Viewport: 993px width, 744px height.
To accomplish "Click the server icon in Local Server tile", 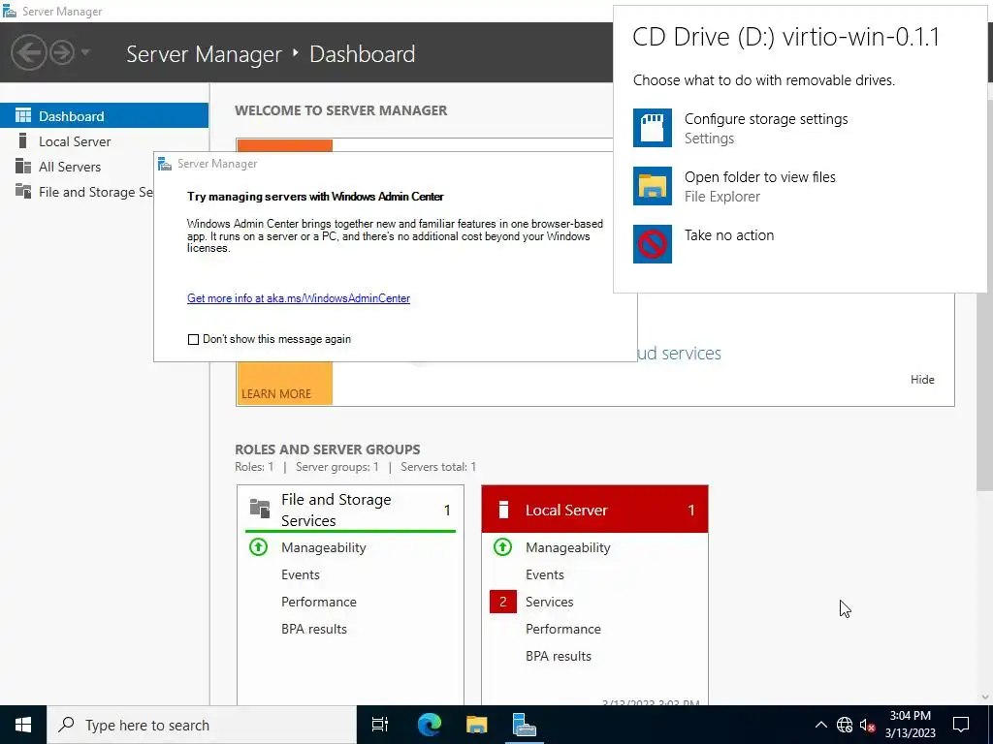I will [503, 510].
